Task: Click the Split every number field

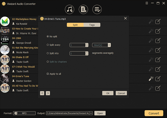Action: pos(78,45)
